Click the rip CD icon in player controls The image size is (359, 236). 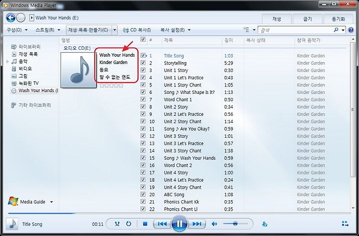(264, 224)
